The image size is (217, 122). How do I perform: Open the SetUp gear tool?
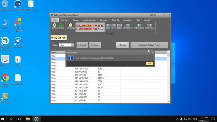pos(55,26)
